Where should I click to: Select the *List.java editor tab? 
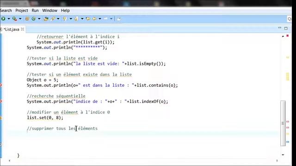click(11, 30)
